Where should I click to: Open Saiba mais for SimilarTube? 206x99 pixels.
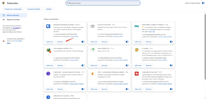pos(49,89)
